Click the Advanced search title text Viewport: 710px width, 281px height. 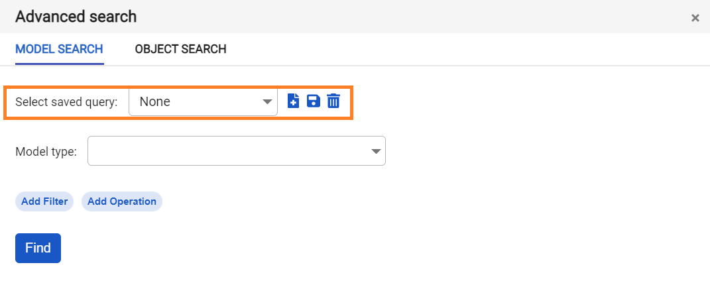tap(76, 17)
